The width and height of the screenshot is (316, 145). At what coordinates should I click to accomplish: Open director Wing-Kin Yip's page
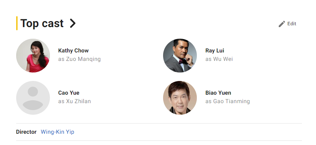pos(58,132)
